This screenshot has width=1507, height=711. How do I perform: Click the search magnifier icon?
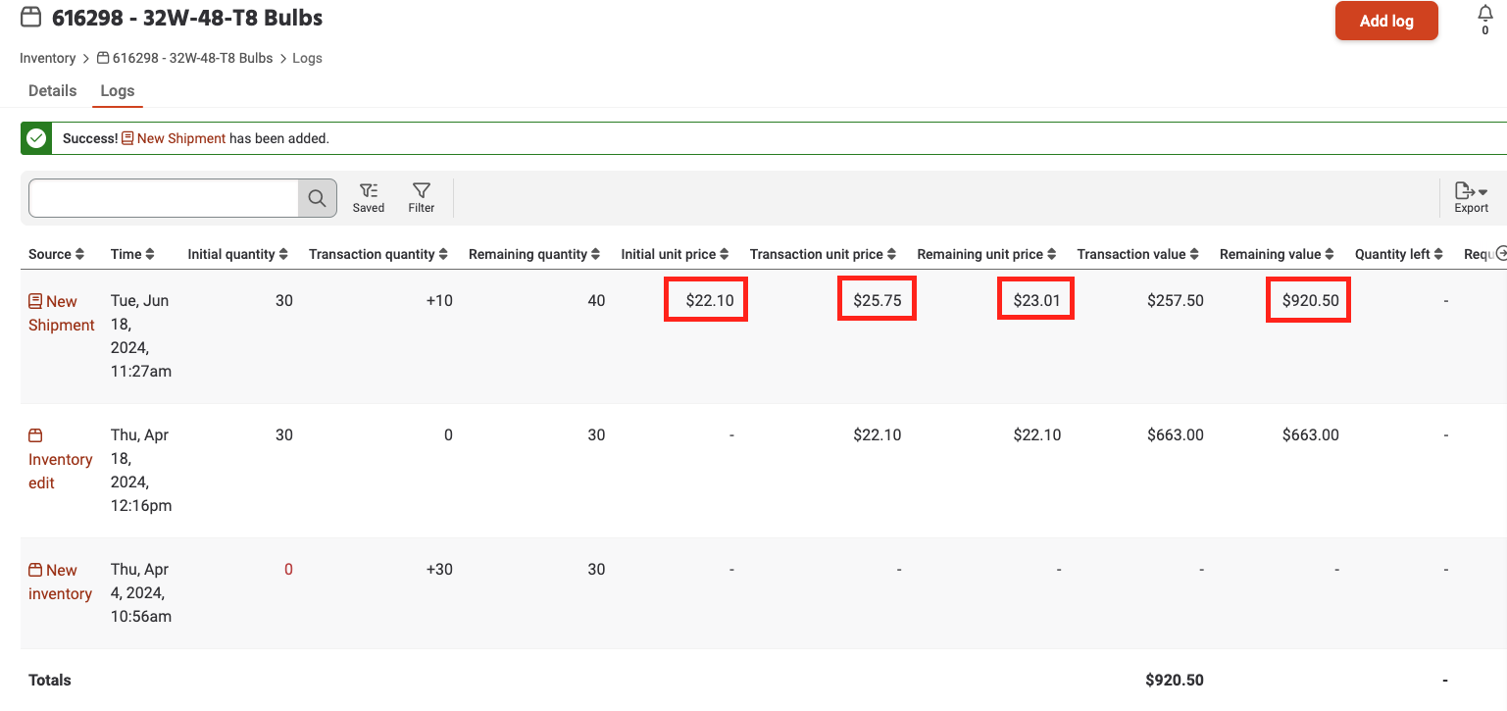[x=317, y=197]
